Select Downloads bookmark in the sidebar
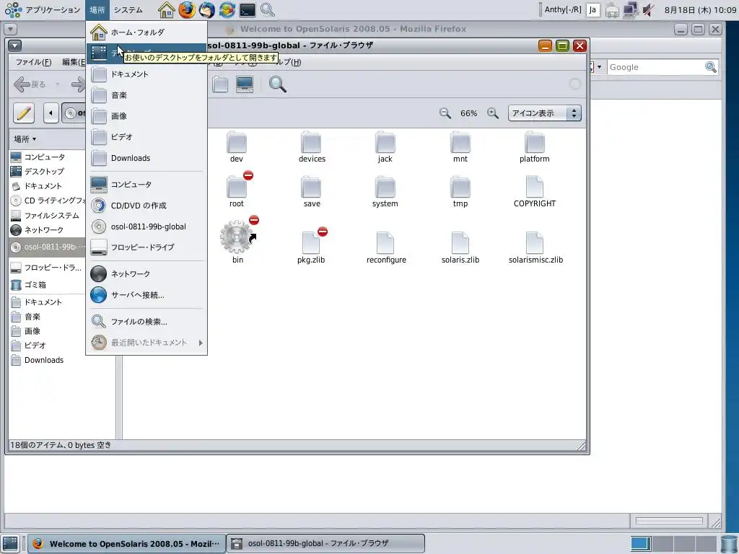The height and width of the screenshot is (554, 739). 44,360
